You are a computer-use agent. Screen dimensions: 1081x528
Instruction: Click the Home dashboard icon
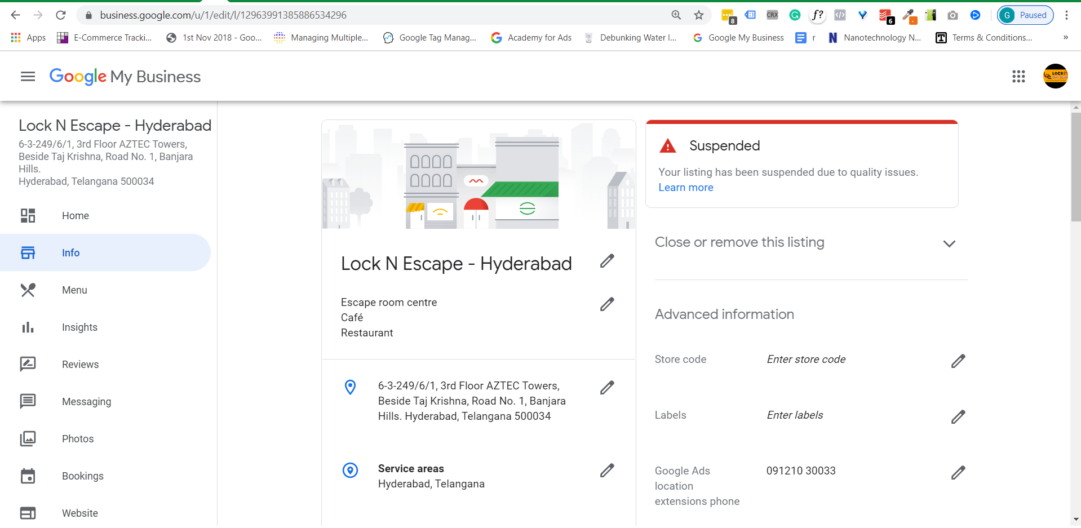(28, 216)
